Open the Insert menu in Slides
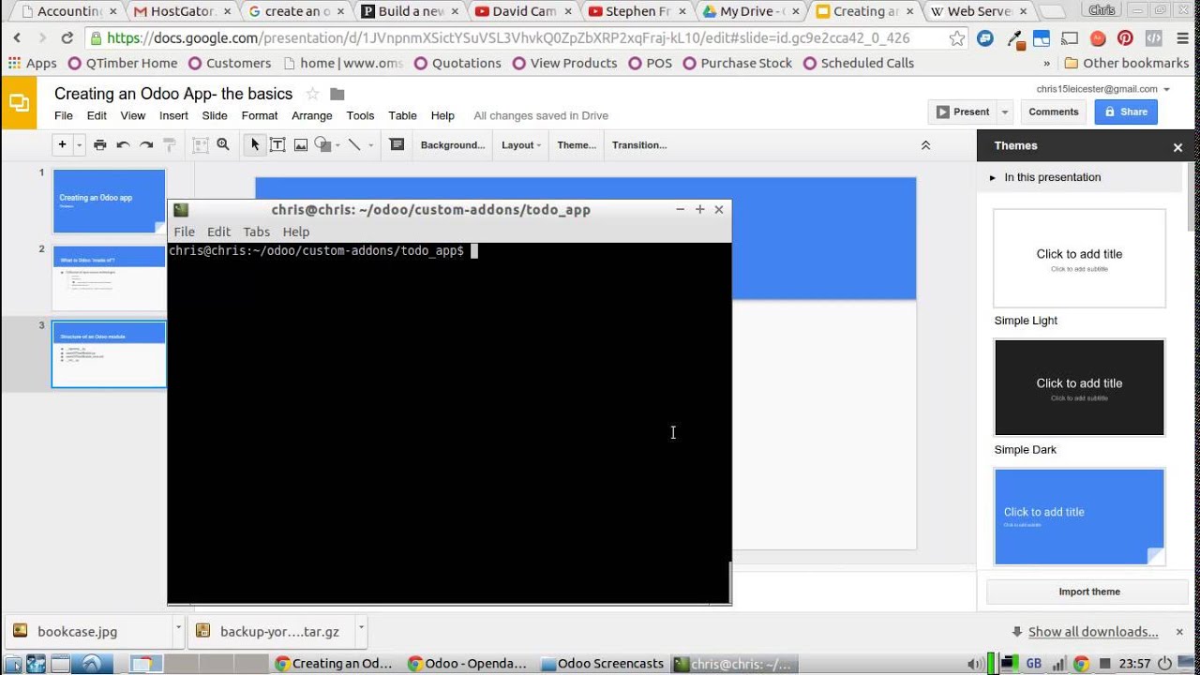 (173, 115)
